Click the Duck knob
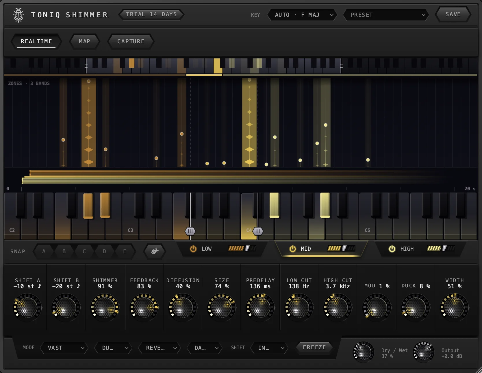Screen dimensions: 482x373 pos(416,307)
